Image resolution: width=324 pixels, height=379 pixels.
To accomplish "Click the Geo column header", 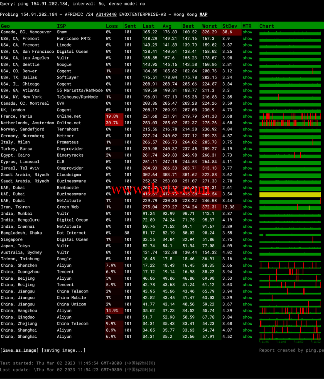I will coord(5,26).
